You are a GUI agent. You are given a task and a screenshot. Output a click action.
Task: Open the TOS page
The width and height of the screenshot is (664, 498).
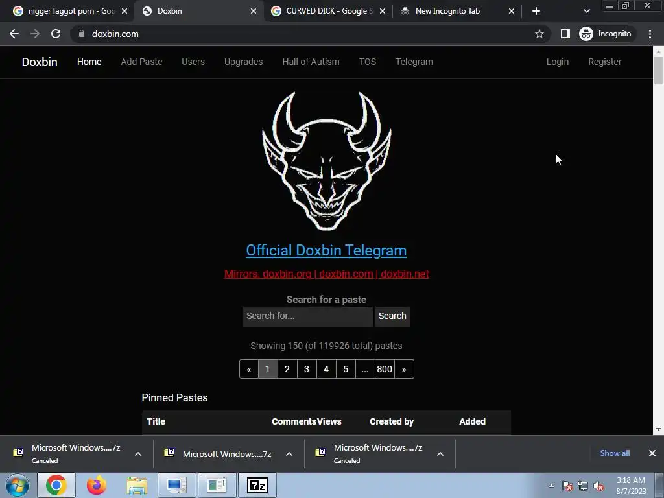point(368,62)
